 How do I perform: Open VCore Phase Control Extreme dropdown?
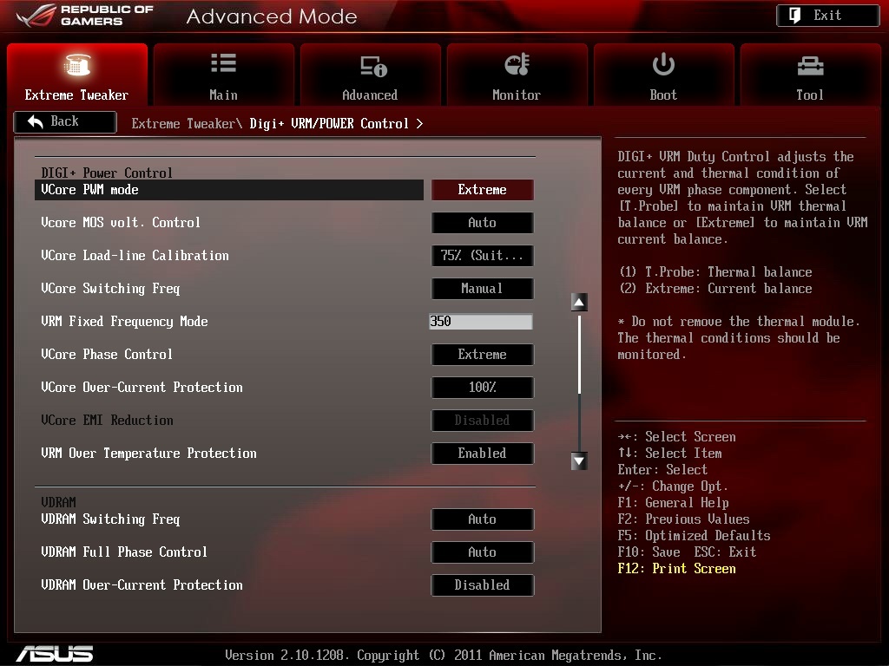[x=483, y=355]
